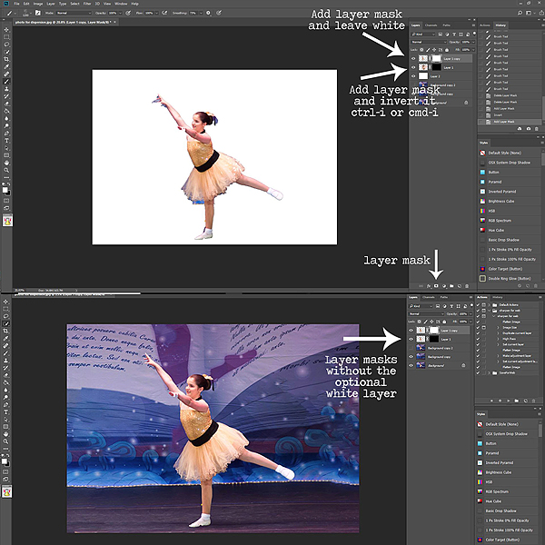The height and width of the screenshot is (545, 545).
Task: Open the Filter menu
Action: 87,4
